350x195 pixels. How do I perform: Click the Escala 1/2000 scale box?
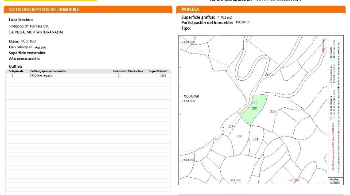(x=334, y=181)
